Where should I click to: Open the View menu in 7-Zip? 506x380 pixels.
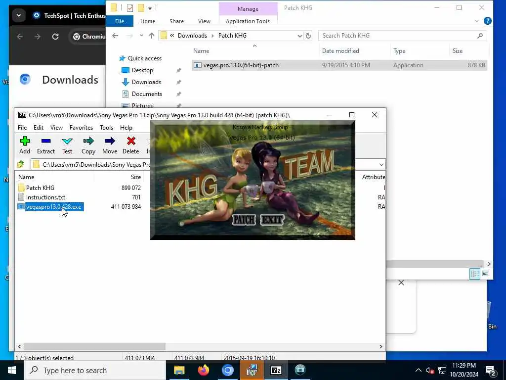(56, 128)
